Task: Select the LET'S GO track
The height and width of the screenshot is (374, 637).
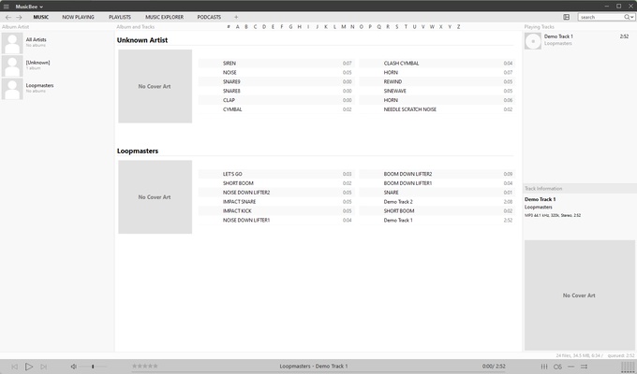Action: click(x=276, y=174)
